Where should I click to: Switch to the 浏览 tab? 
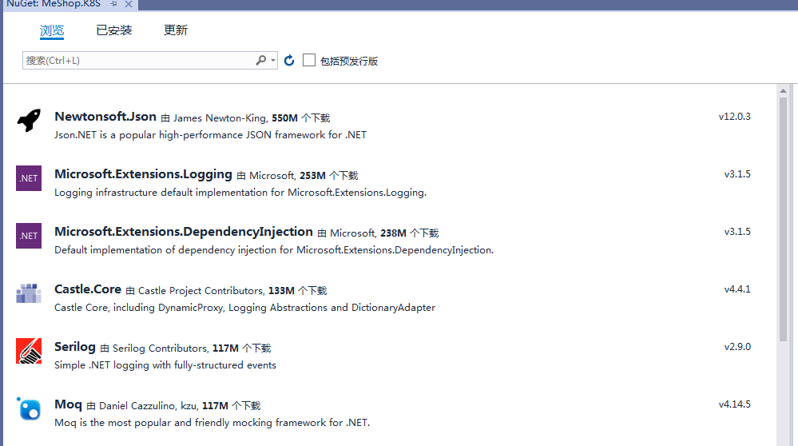click(x=52, y=30)
